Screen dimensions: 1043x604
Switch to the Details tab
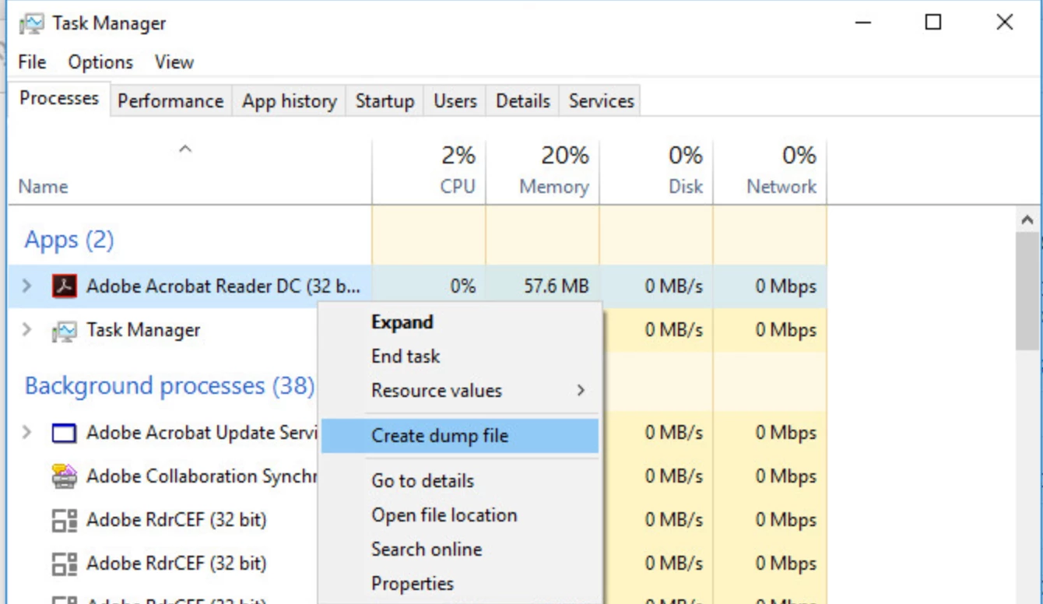523,101
